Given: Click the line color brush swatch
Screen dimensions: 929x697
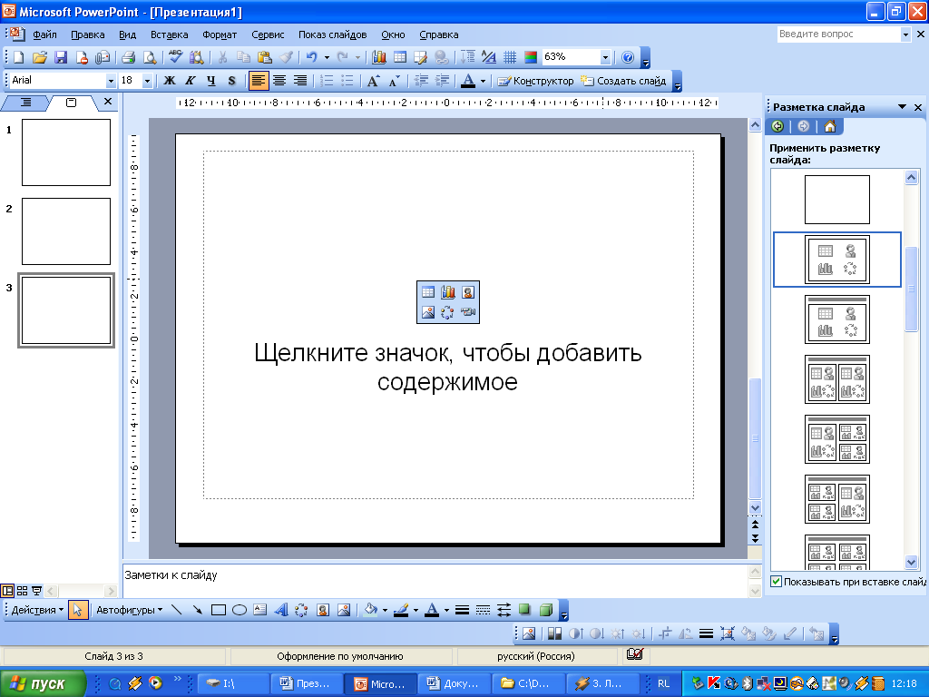Looking at the screenshot, I should point(401,610).
